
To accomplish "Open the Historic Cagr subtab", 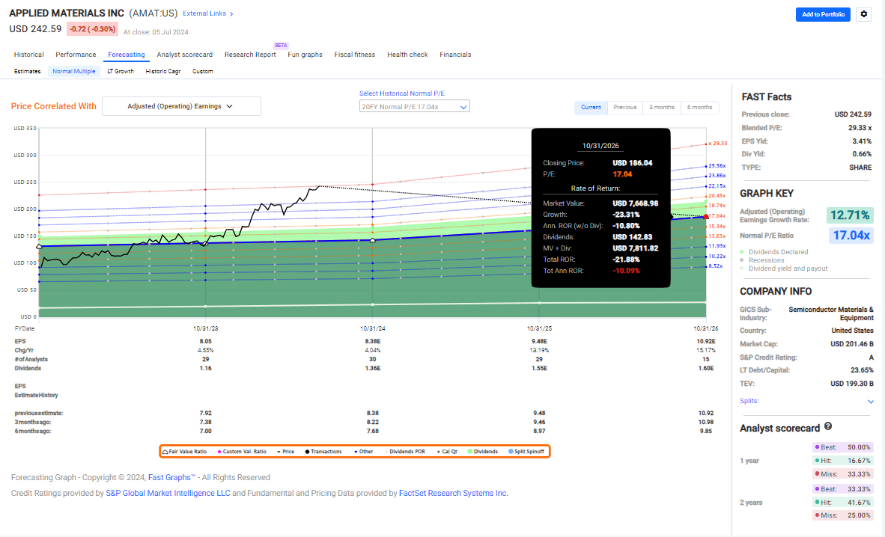I will (x=163, y=71).
